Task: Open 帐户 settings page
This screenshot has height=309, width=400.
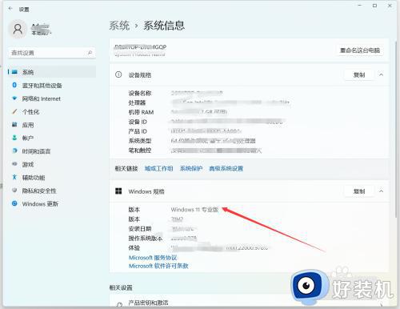Action: [x=28, y=138]
